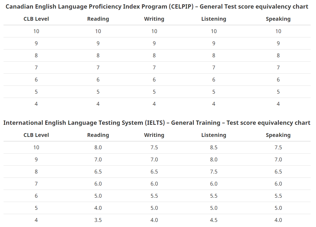Click IELTS Listening score 4.5 for CLB 4

click(x=214, y=220)
